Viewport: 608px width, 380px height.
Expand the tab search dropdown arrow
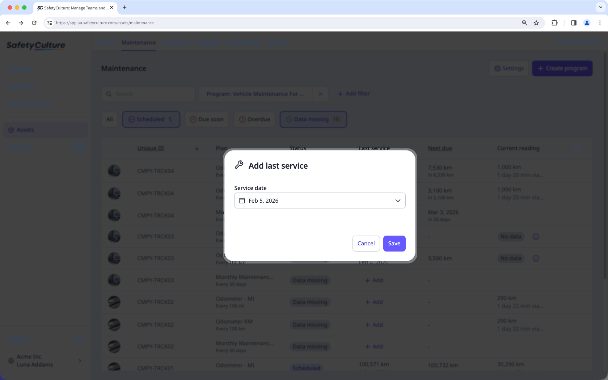click(601, 7)
